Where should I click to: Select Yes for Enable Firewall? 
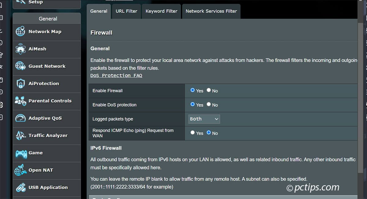193,90
